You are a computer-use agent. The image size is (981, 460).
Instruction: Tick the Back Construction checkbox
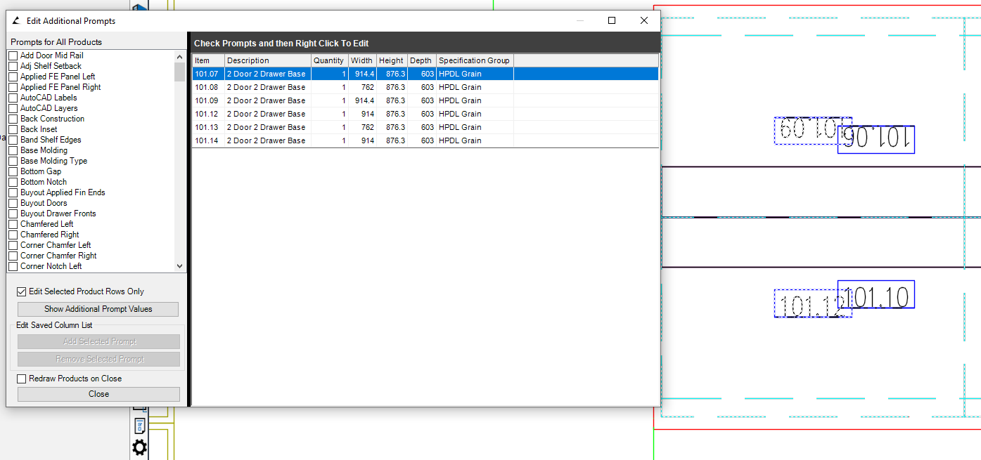[13, 119]
